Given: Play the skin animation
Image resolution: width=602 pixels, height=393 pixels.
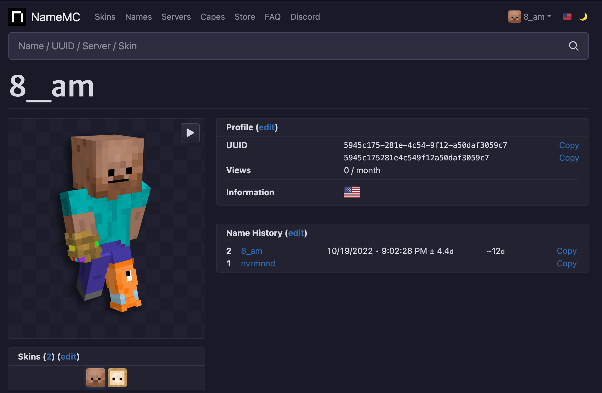Looking at the screenshot, I should (x=190, y=133).
